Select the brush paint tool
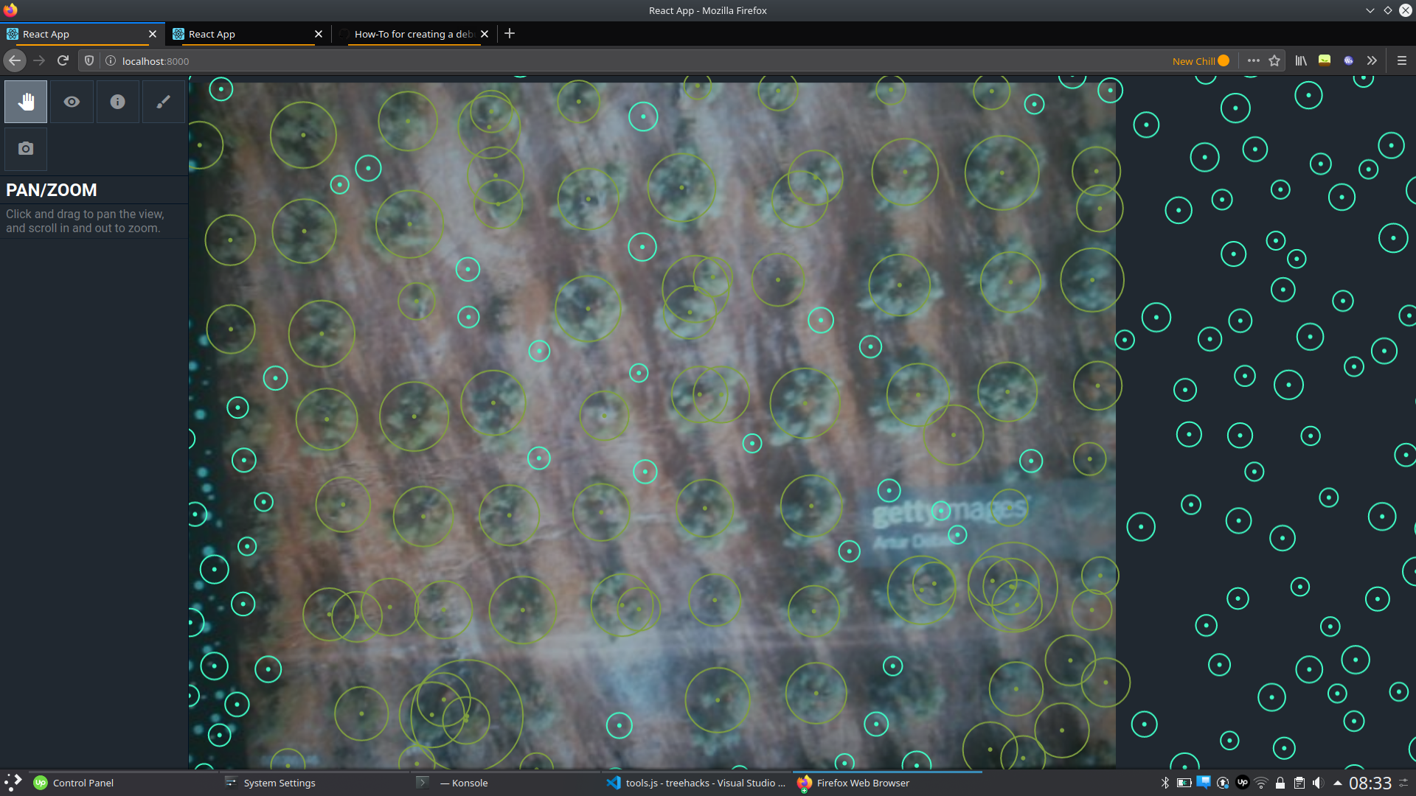The width and height of the screenshot is (1416, 796). 163,102
